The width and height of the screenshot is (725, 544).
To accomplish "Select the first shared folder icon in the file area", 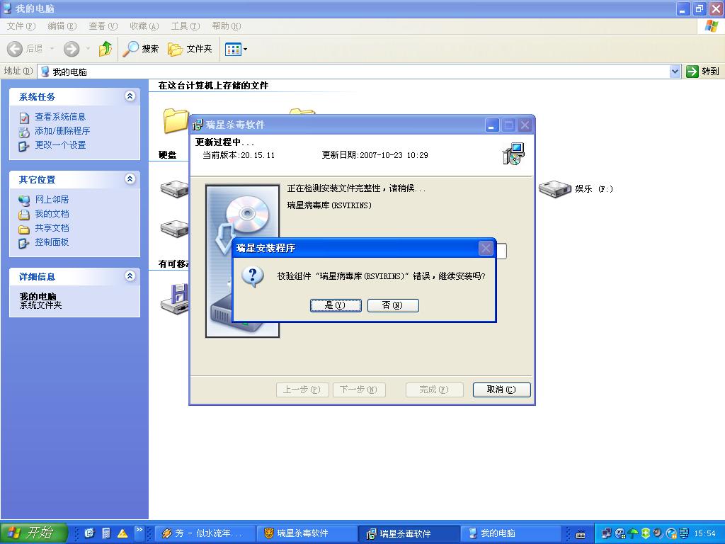I will pos(176,120).
